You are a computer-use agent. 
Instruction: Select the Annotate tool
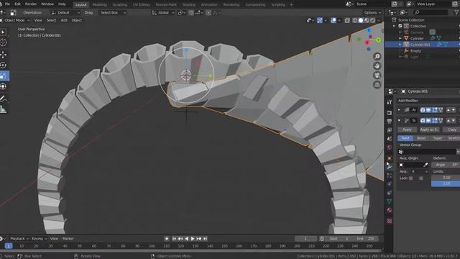3,99
